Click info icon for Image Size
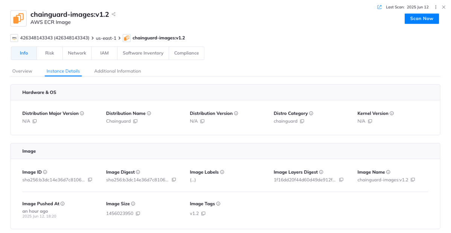 coord(133,204)
